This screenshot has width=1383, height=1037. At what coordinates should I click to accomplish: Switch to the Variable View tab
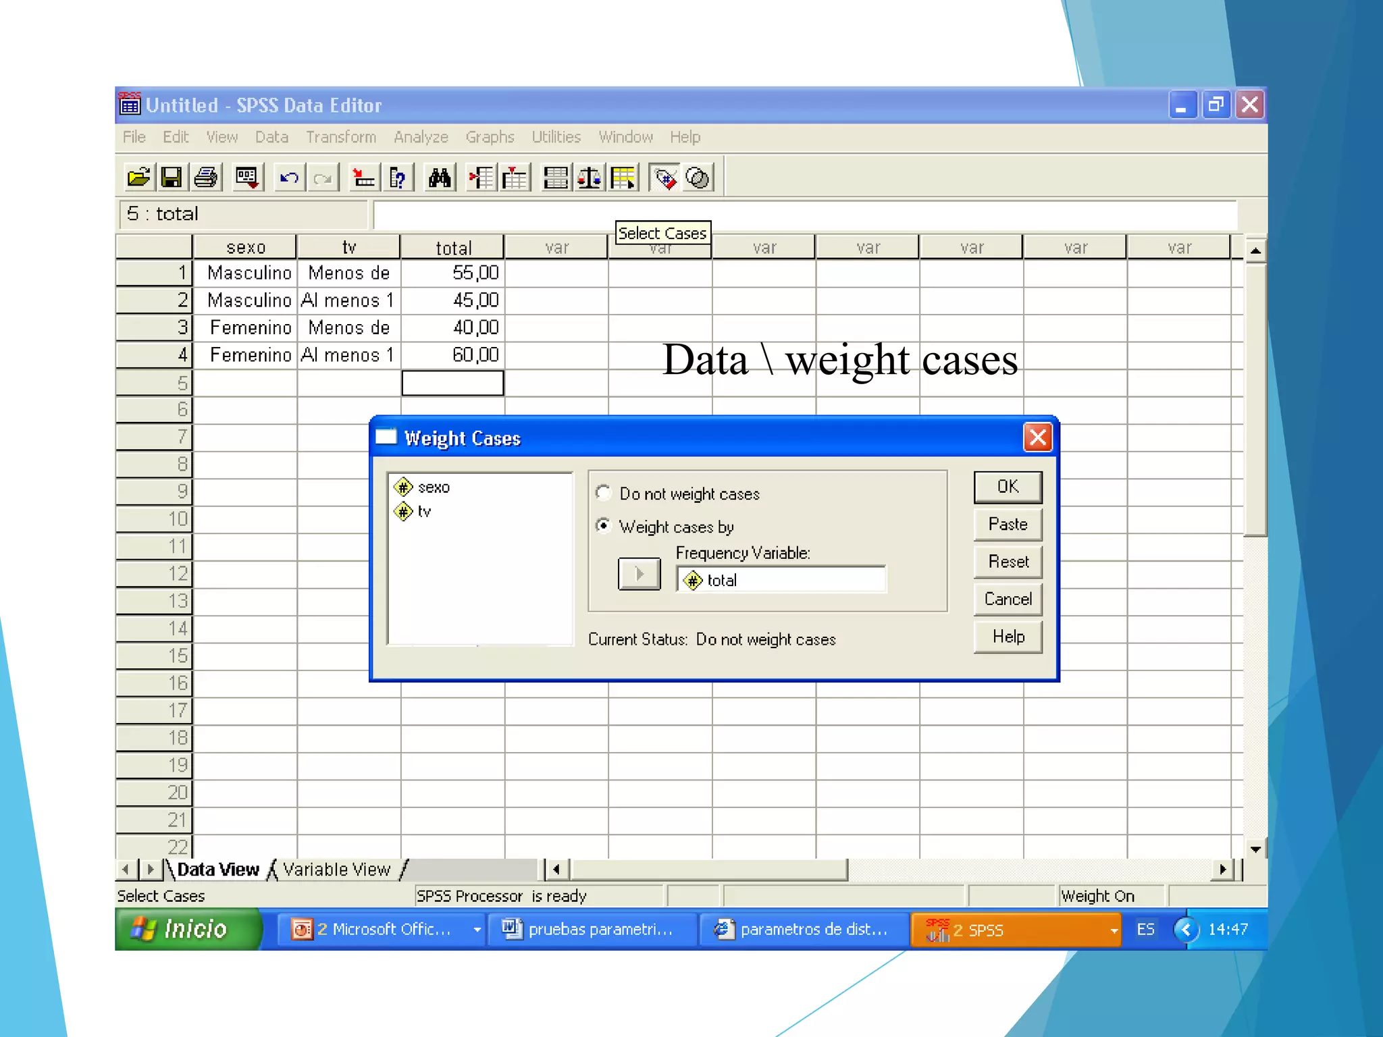pyautogui.click(x=336, y=870)
